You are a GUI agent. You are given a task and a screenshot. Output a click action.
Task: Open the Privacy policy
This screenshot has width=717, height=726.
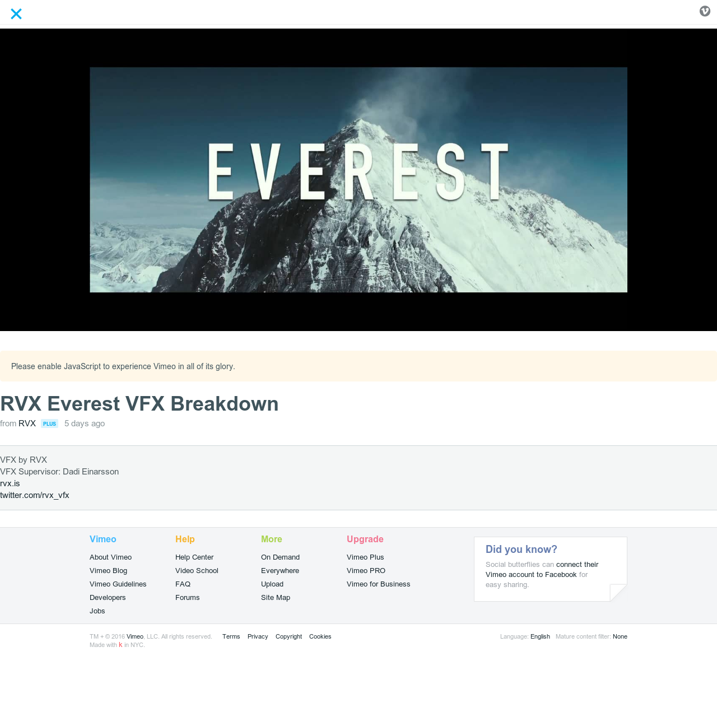pyautogui.click(x=258, y=636)
